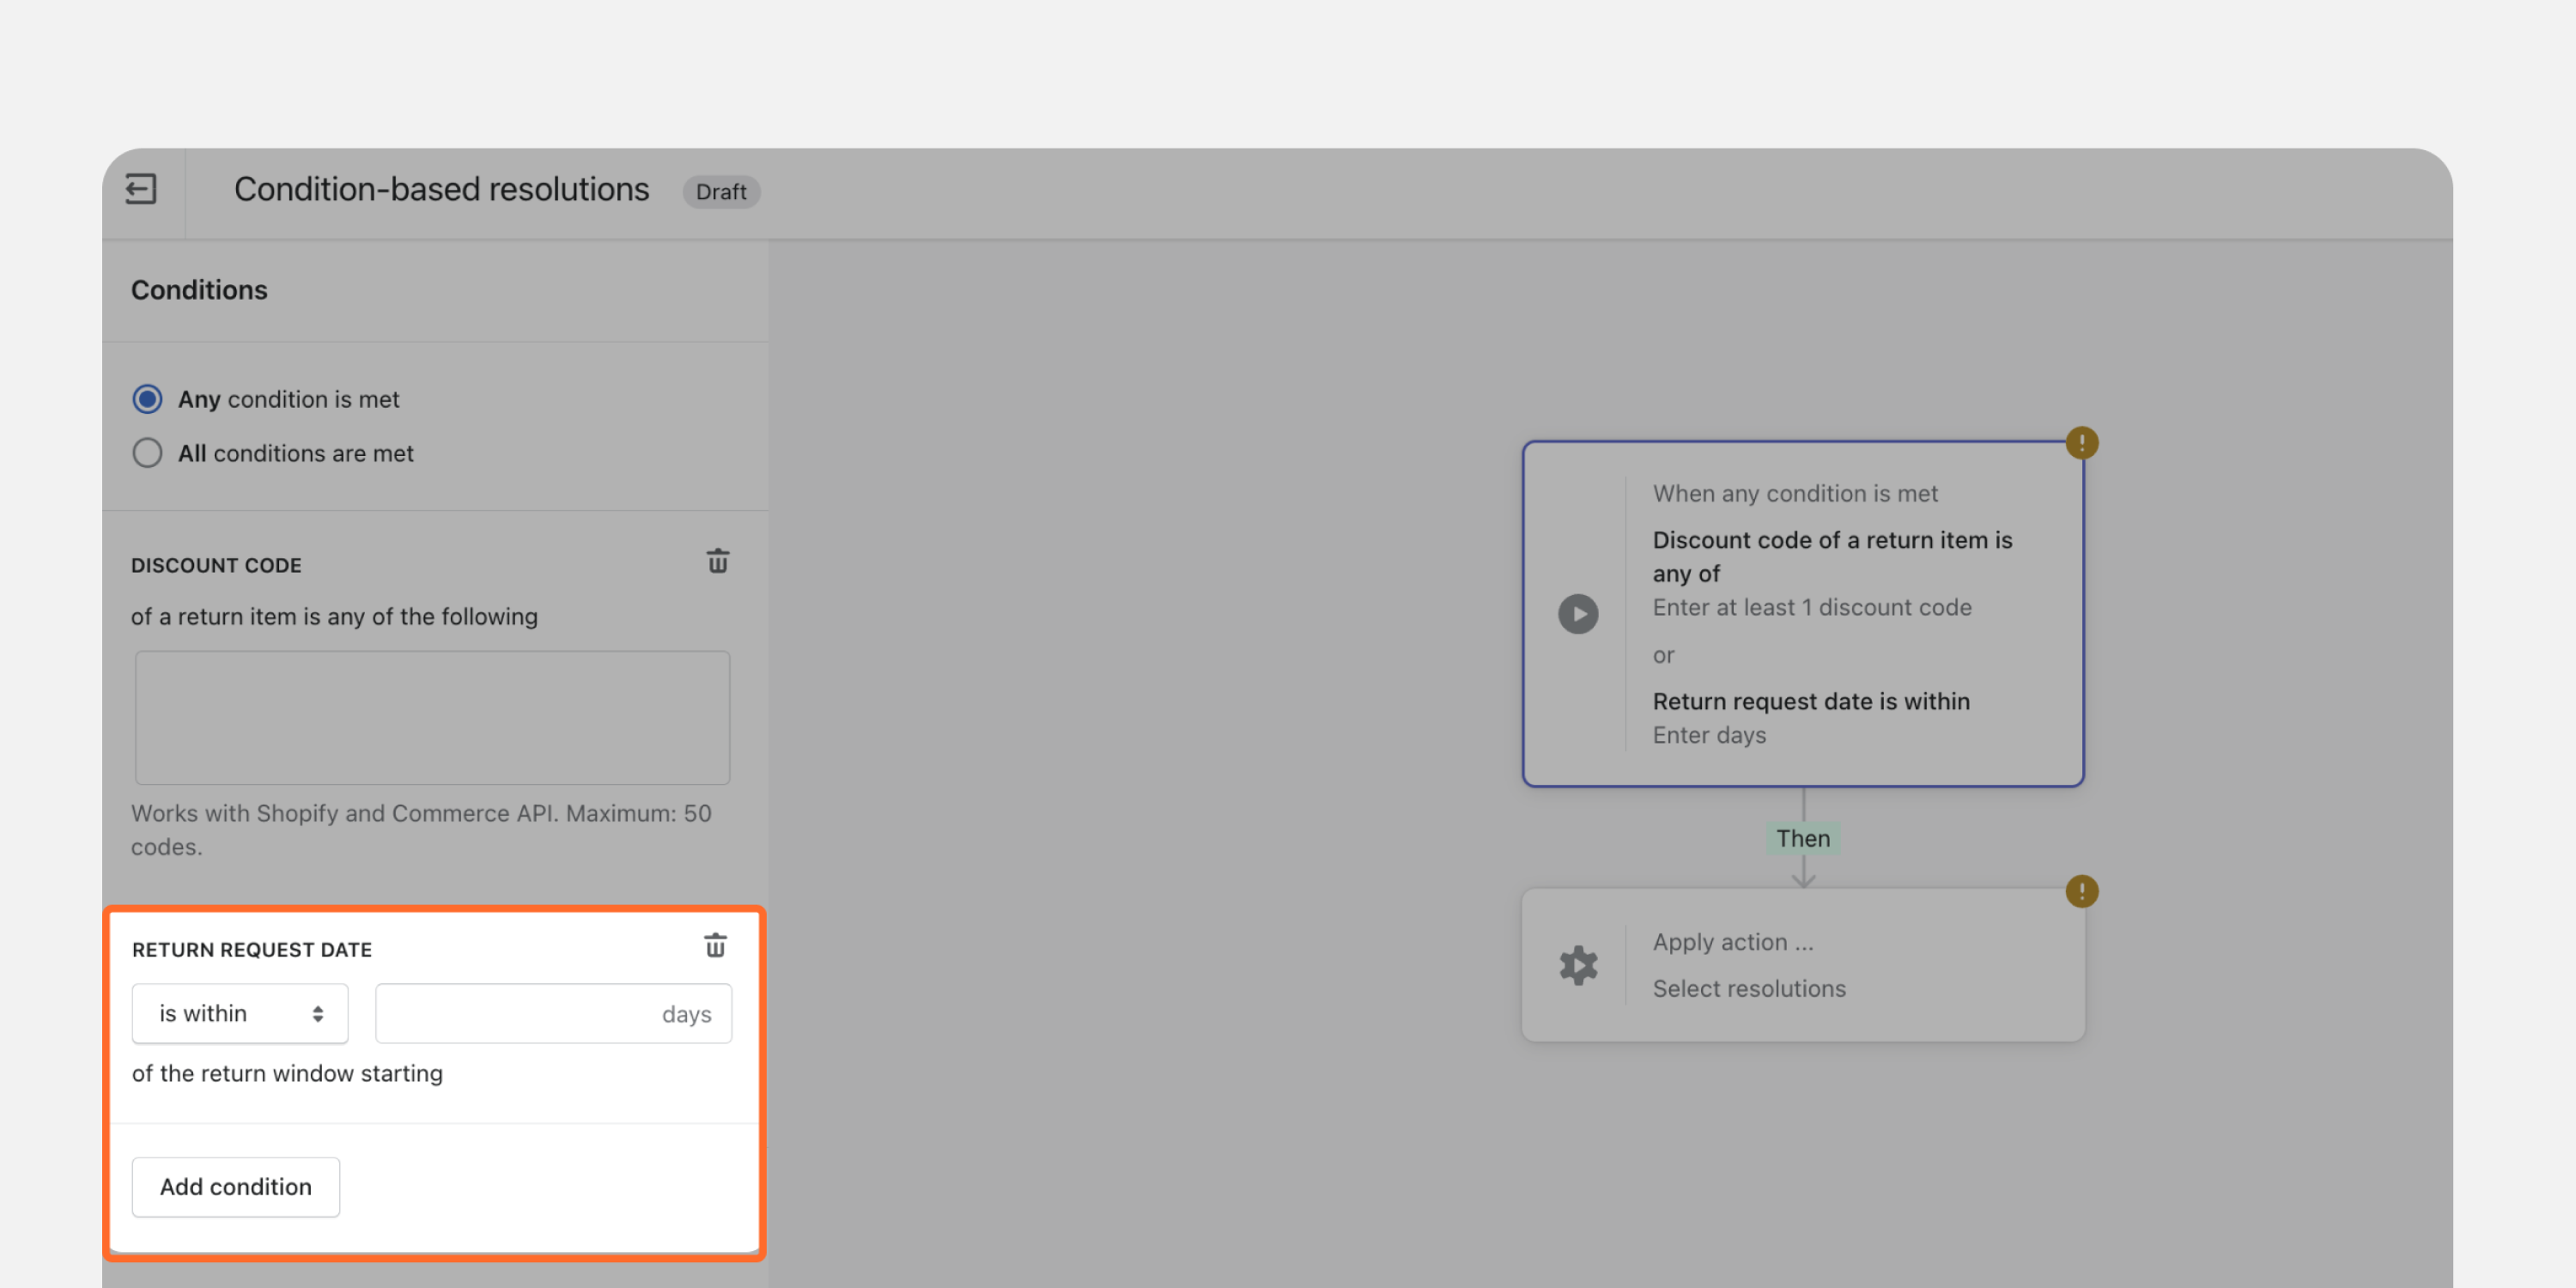Delete the Discount Code condition
This screenshot has width=2576, height=1288.
coord(717,561)
